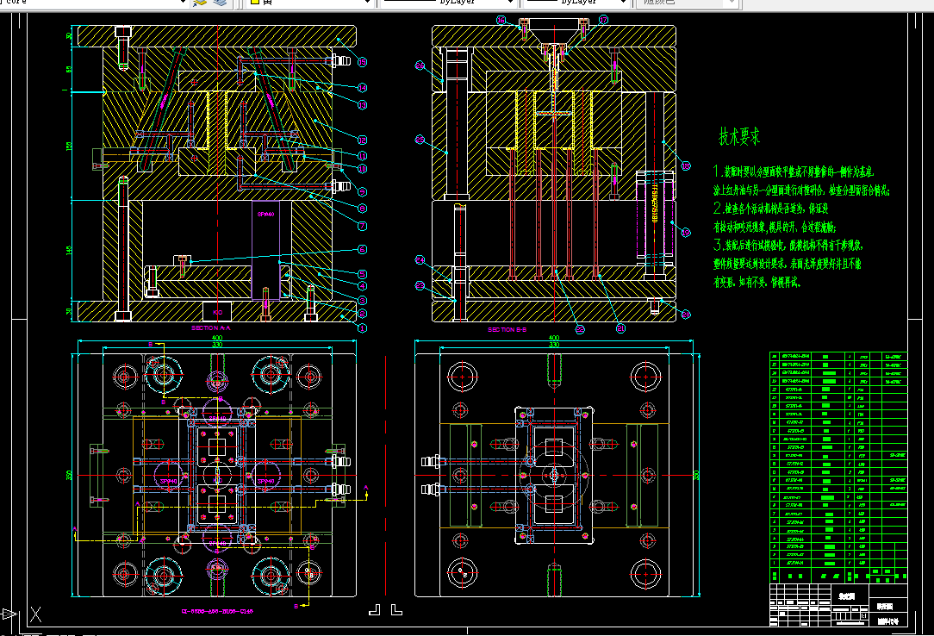Select balloon number 15 in Section A-A
The height and width of the screenshot is (636, 934).
click(362, 62)
